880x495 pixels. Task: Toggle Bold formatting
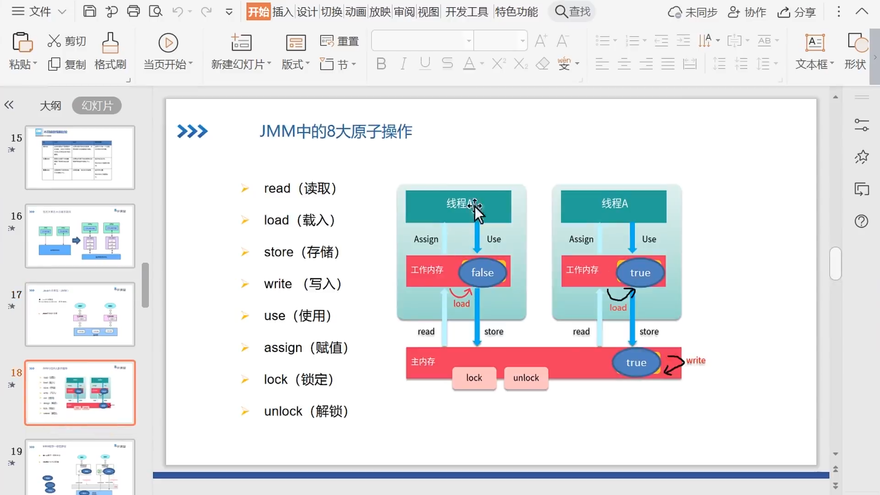(381, 64)
